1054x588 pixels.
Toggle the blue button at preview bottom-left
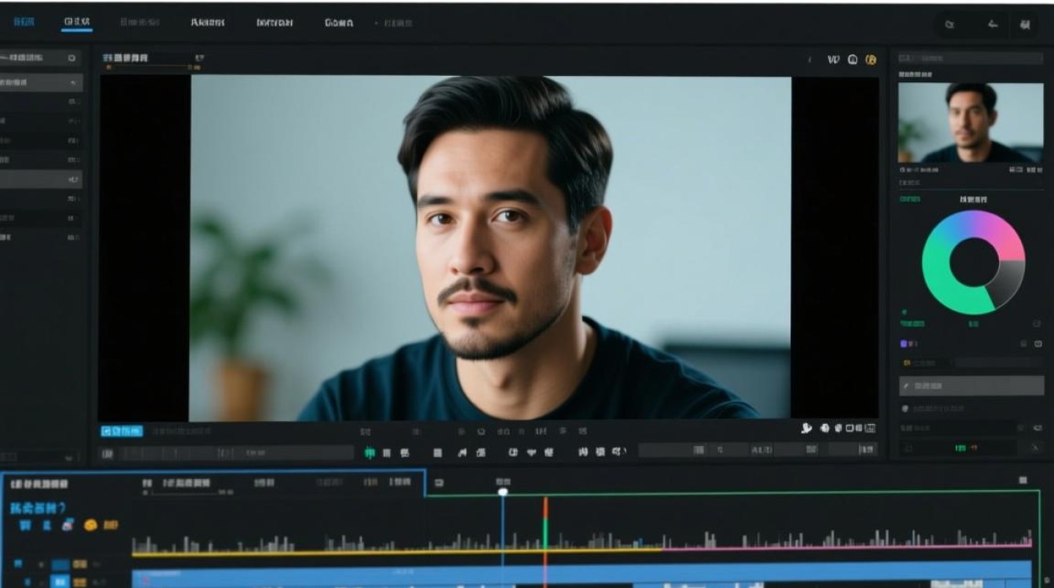(122, 430)
